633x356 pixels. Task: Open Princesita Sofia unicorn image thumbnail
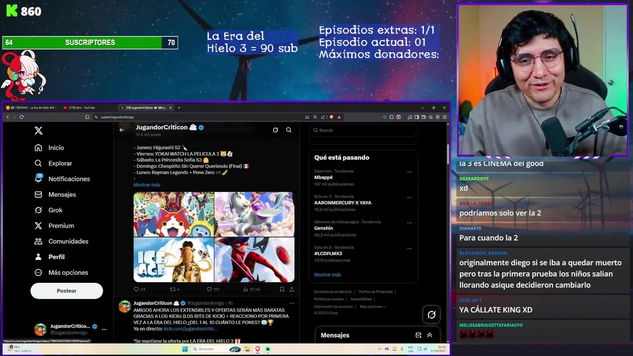[254, 214]
